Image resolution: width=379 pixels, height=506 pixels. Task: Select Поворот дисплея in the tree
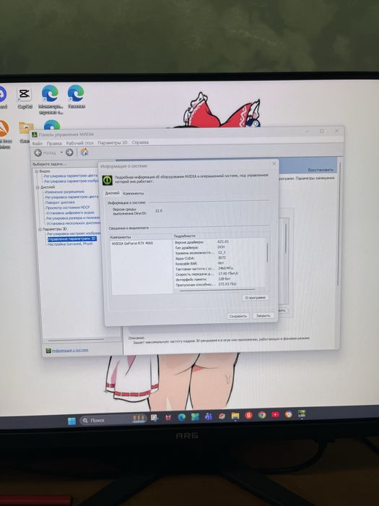coord(60,202)
